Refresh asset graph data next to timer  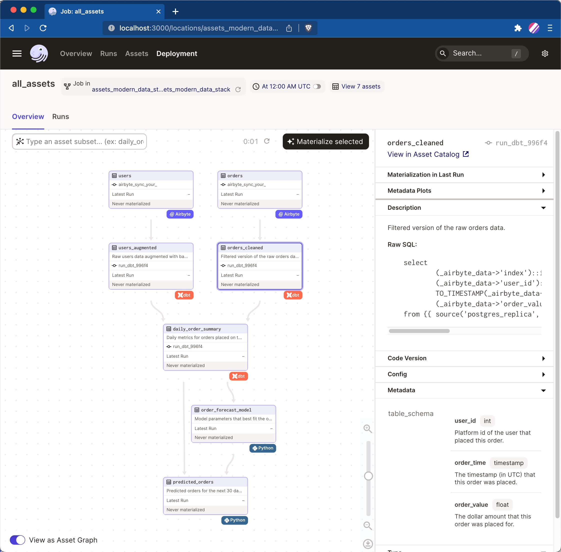point(267,141)
